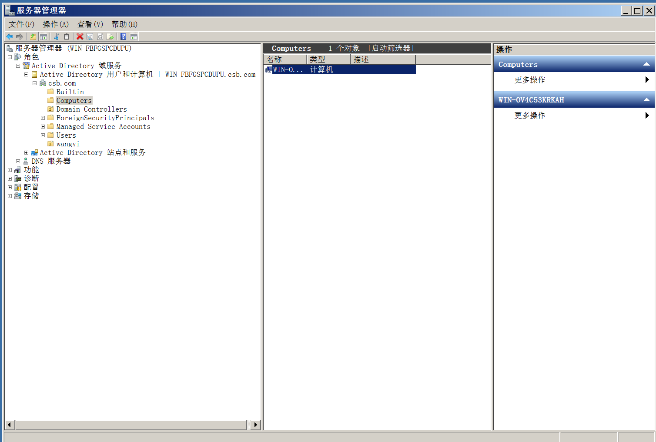Screen dimensions: 656x442
Task: Click 更多操作 under the Computers heading
Action: [x=529, y=80]
